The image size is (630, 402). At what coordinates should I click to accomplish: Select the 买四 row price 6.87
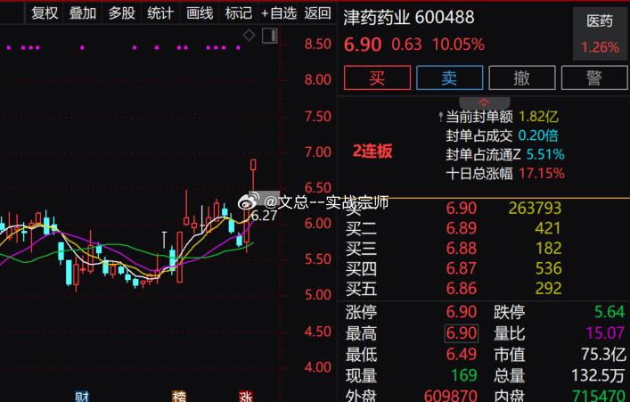pyautogui.click(x=462, y=268)
